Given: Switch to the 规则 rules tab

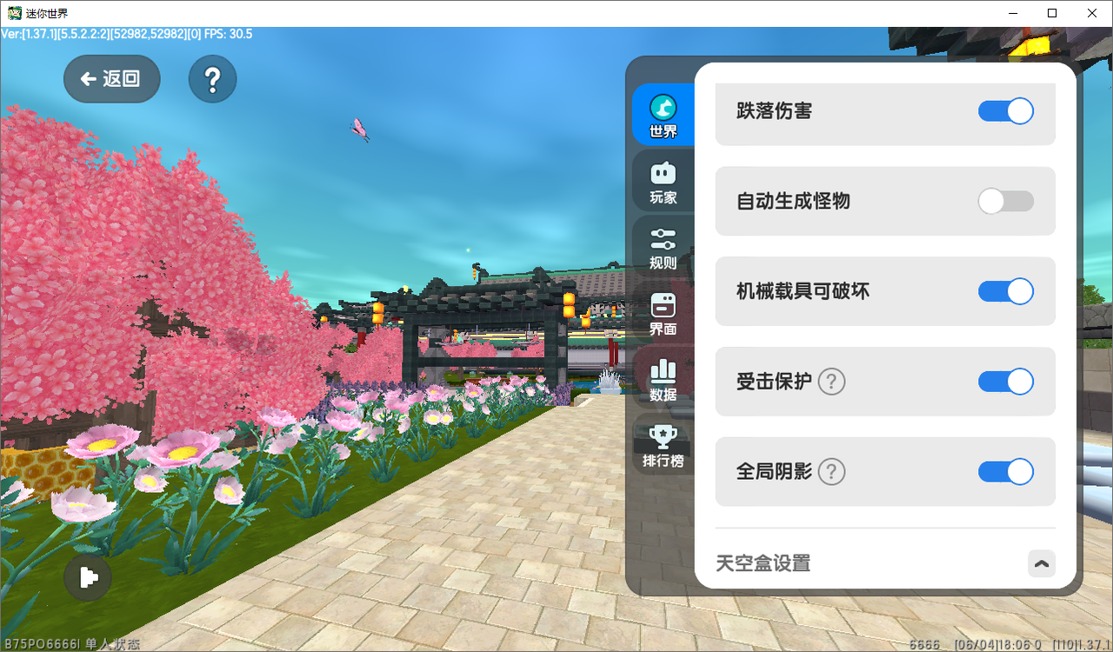Looking at the screenshot, I should pos(663,247).
